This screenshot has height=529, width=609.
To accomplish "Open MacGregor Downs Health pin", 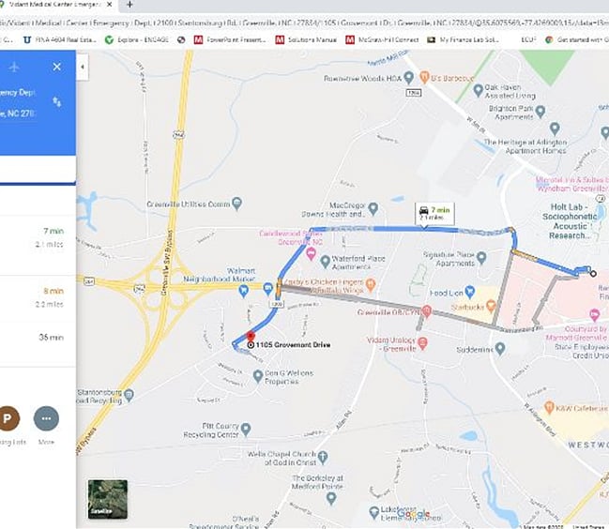I will click(x=373, y=208).
